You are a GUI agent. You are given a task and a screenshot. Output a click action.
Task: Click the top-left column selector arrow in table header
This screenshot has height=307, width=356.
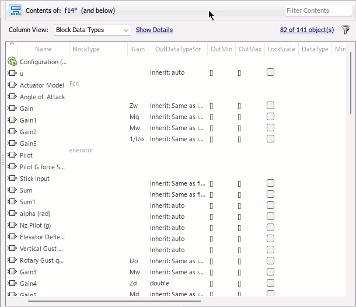pos(11,44)
